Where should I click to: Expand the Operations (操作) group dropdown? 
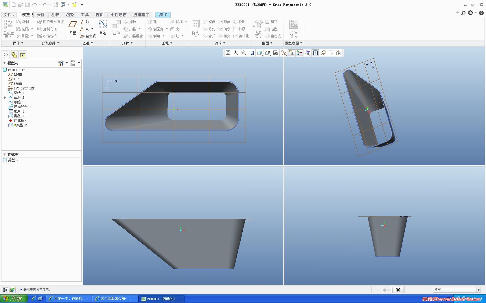18,43
